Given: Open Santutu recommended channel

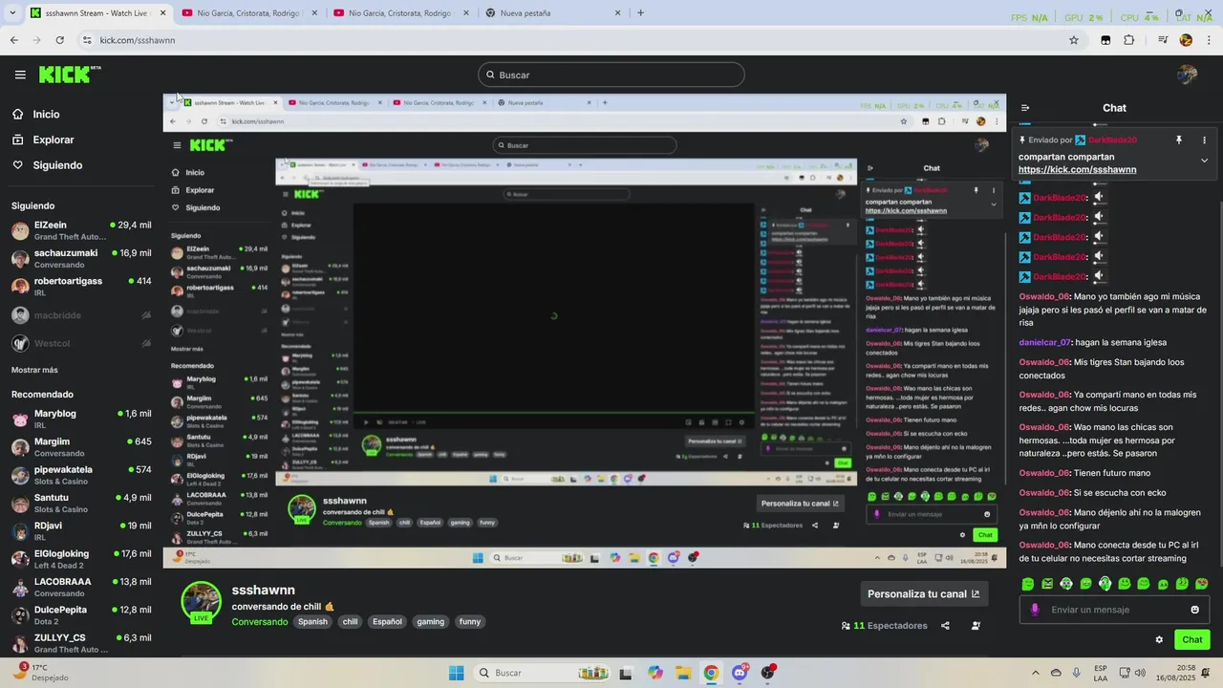Looking at the screenshot, I should 81,503.
